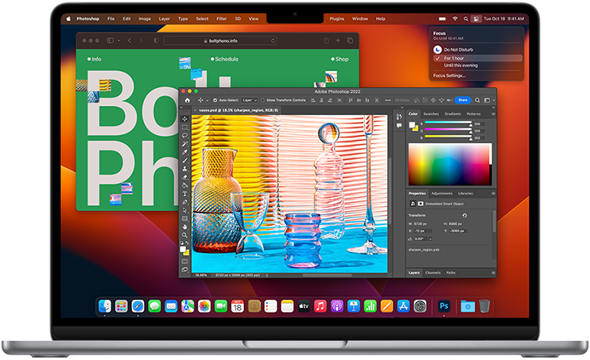Click the Safari reload page icon
The height and width of the screenshot is (360, 590).
[x=273, y=40]
